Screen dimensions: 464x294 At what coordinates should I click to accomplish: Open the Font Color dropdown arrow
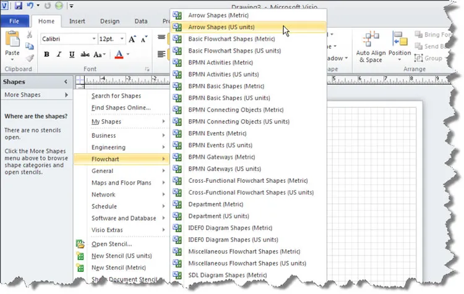tap(128, 54)
